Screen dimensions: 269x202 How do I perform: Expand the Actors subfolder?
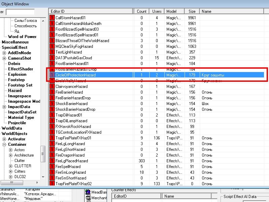pos(10,150)
